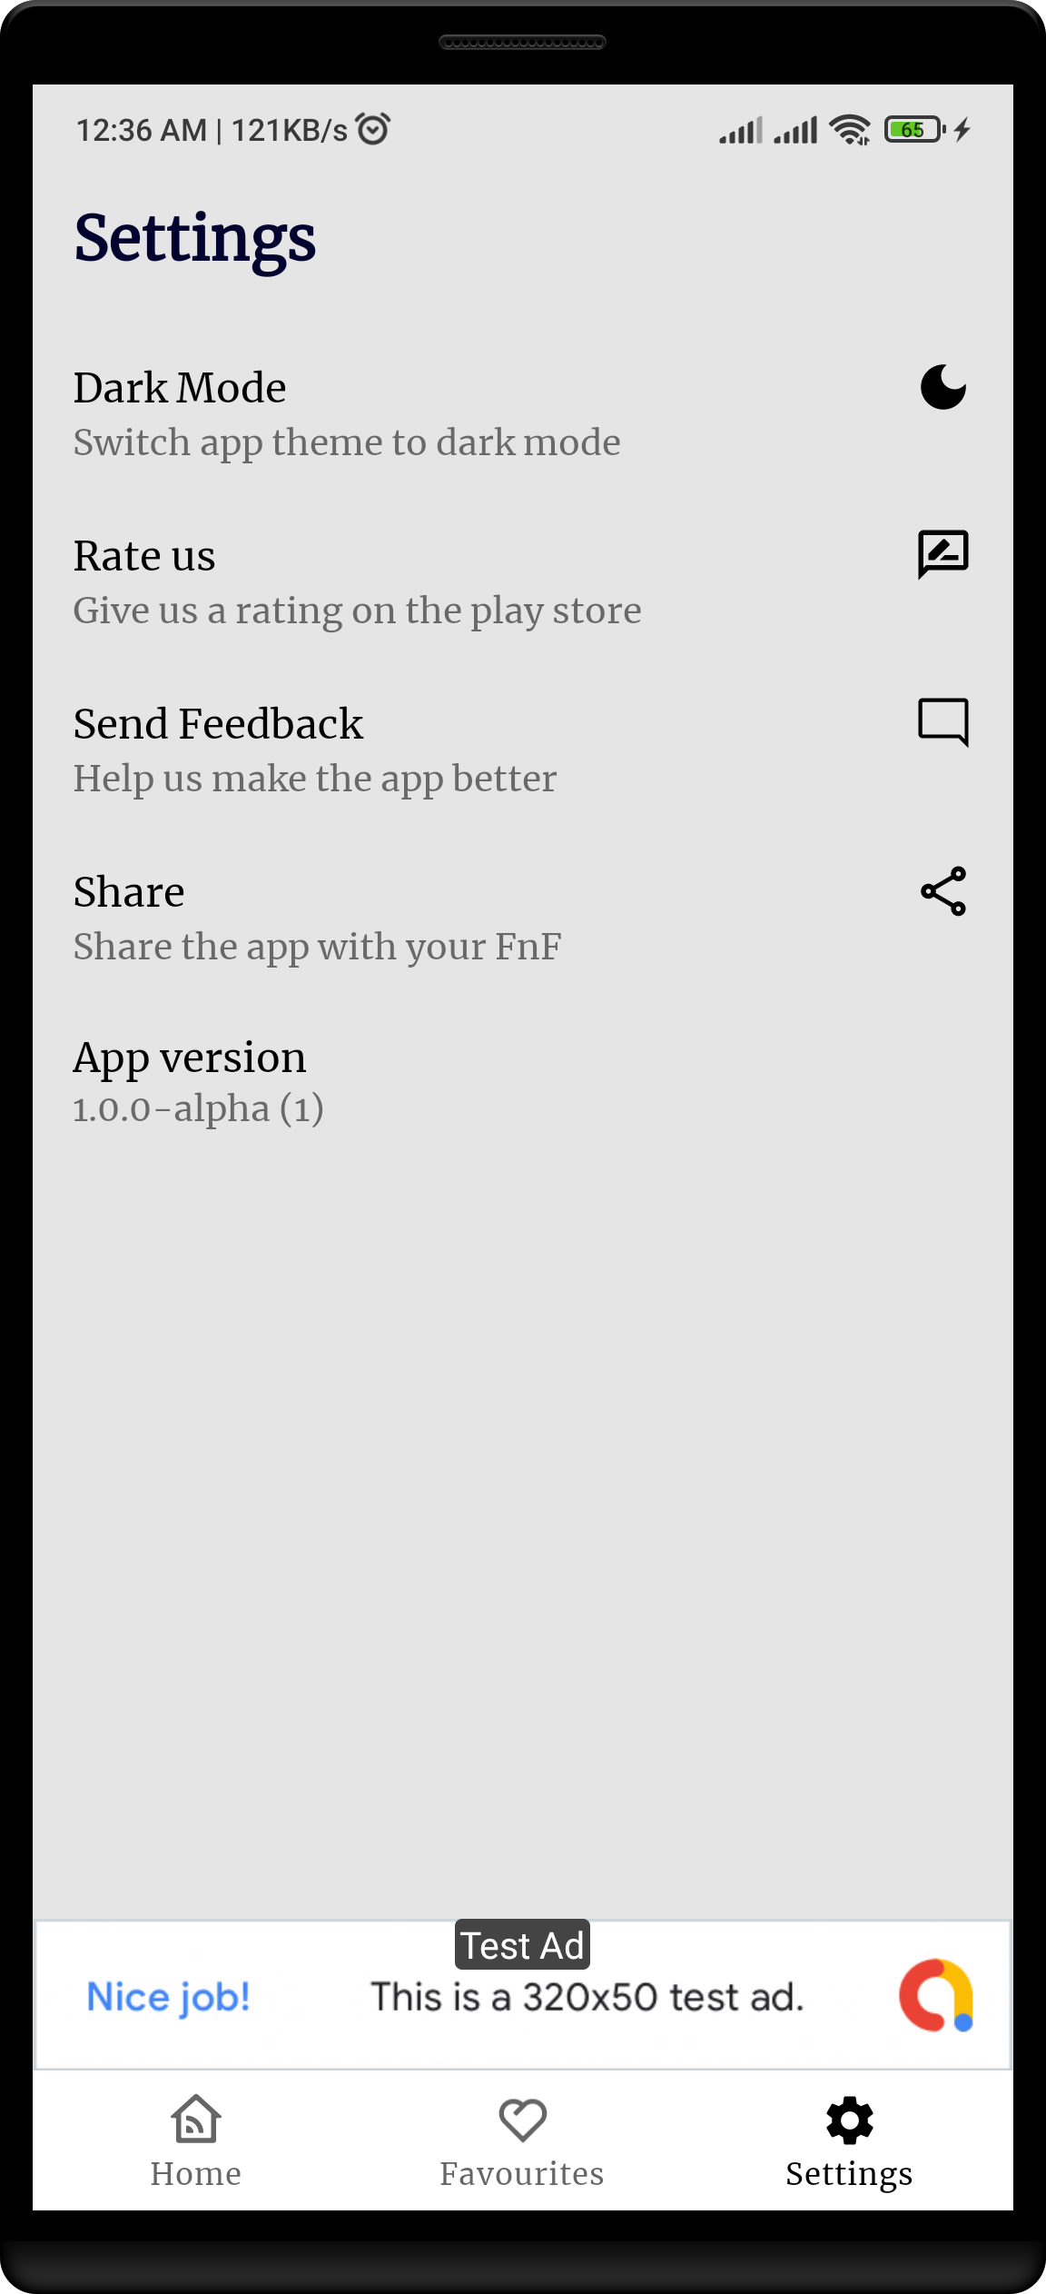1046x2294 pixels.
Task: Select the Share app option
Action: coord(523,918)
